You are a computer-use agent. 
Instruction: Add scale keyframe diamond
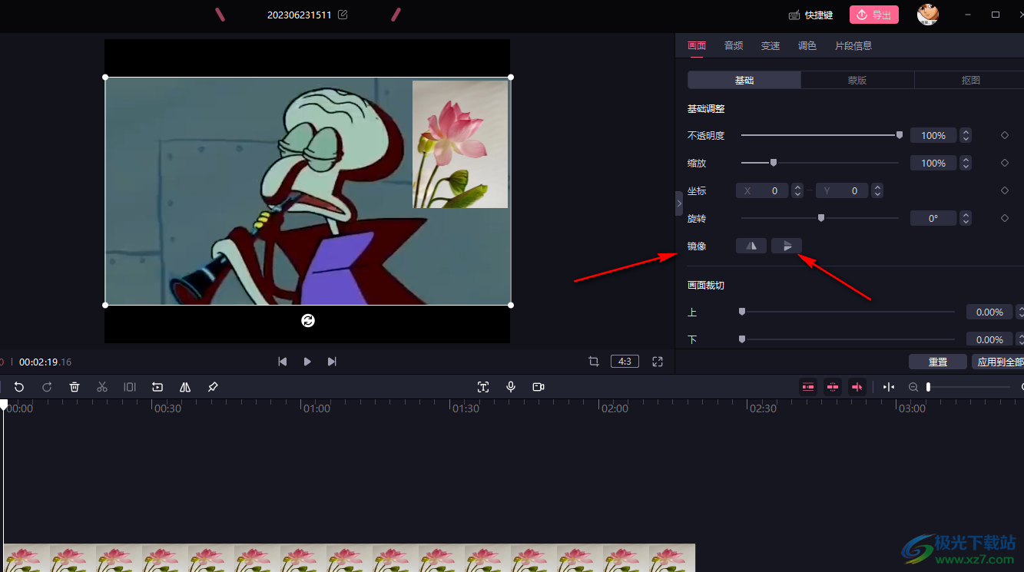[1005, 163]
